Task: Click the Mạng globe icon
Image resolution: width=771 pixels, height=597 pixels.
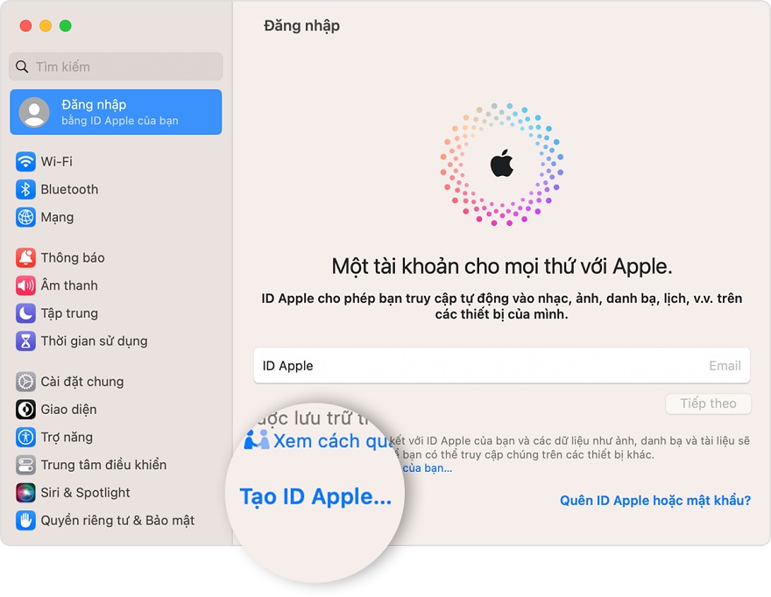Action: 25,217
